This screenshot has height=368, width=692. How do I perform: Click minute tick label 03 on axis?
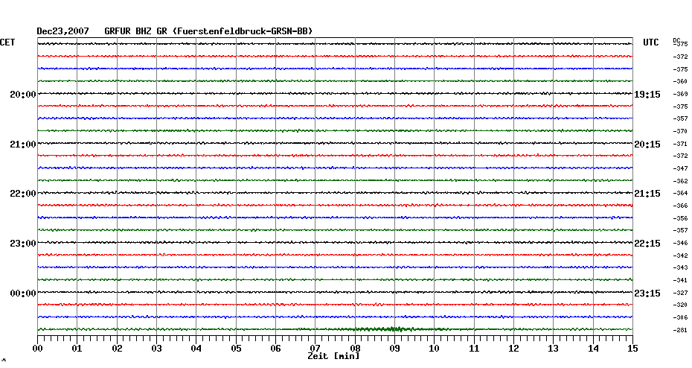[x=157, y=349]
